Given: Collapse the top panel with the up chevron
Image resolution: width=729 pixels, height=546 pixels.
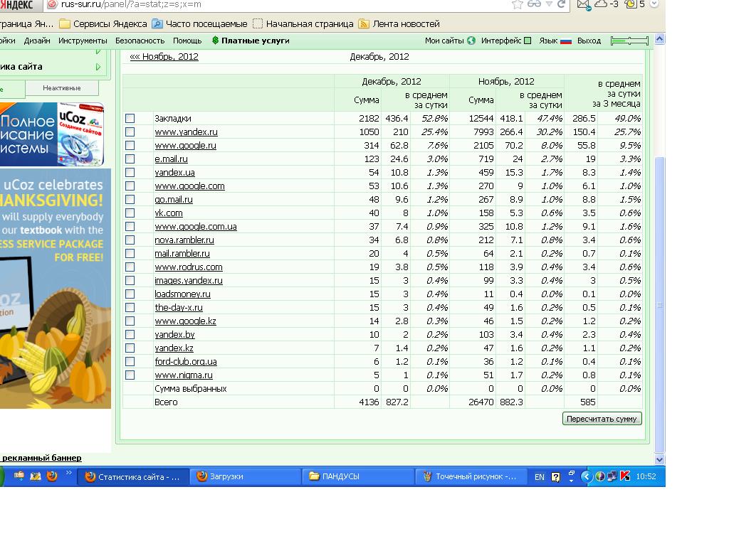Looking at the screenshot, I should tap(659, 40).
